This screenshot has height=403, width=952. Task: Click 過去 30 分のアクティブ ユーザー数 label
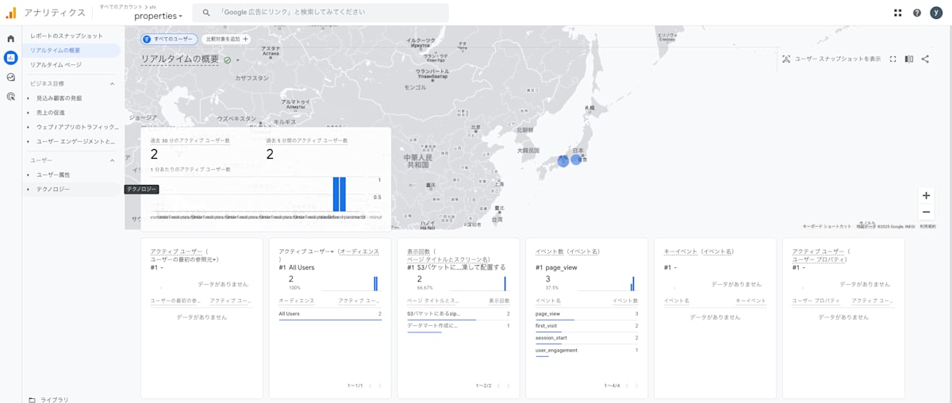[x=190, y=140]
